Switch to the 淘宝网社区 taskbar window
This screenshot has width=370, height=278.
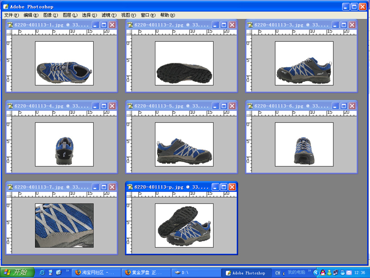[96, 273]
